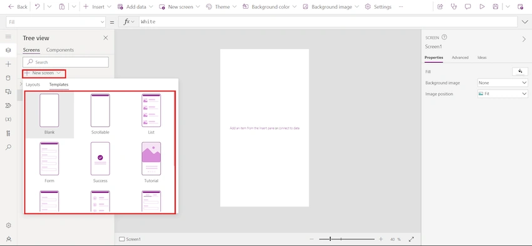The height and width of the screenshot is (246, 532).
Task: Open Power Automate icon in left rail
Action: [x=9, y=106]
